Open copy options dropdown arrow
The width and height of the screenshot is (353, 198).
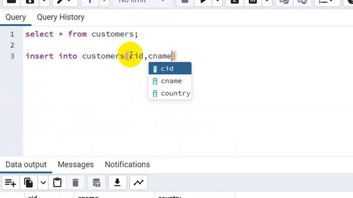tap(43, 183)
